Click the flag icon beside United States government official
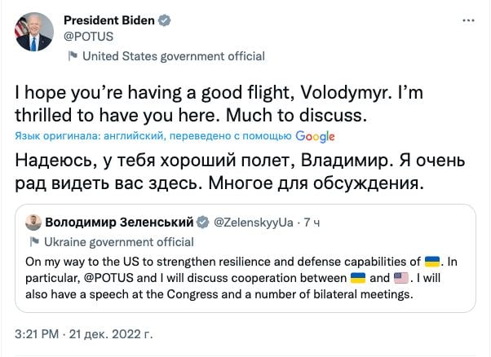This screenshot has height=357, width=491. (x=73, y=56)
